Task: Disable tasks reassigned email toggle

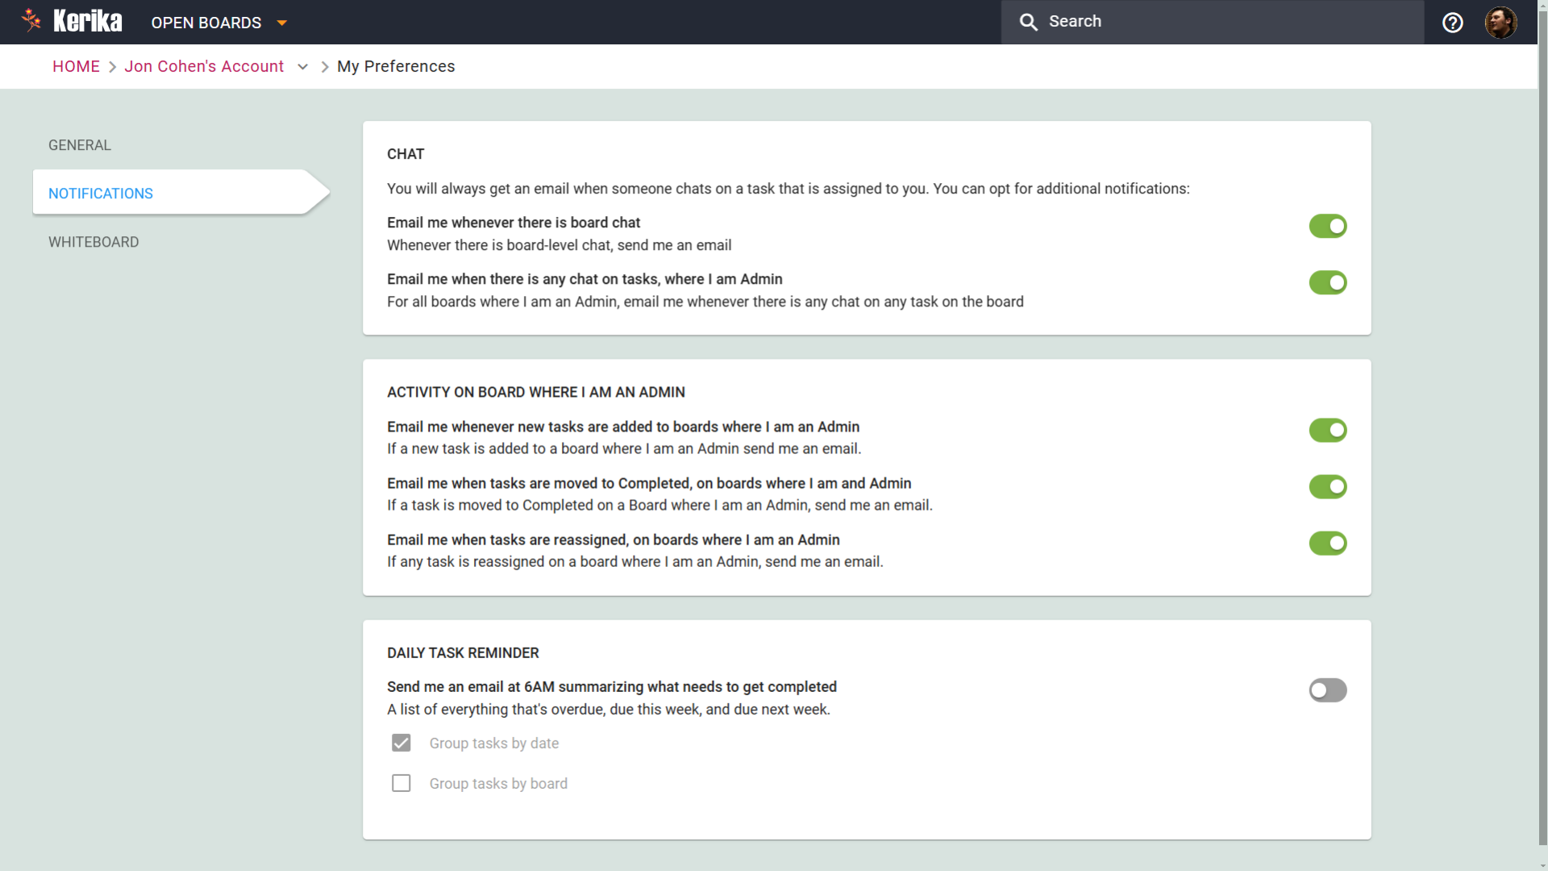Action: pyautogui.click(x=1327, y=544)
